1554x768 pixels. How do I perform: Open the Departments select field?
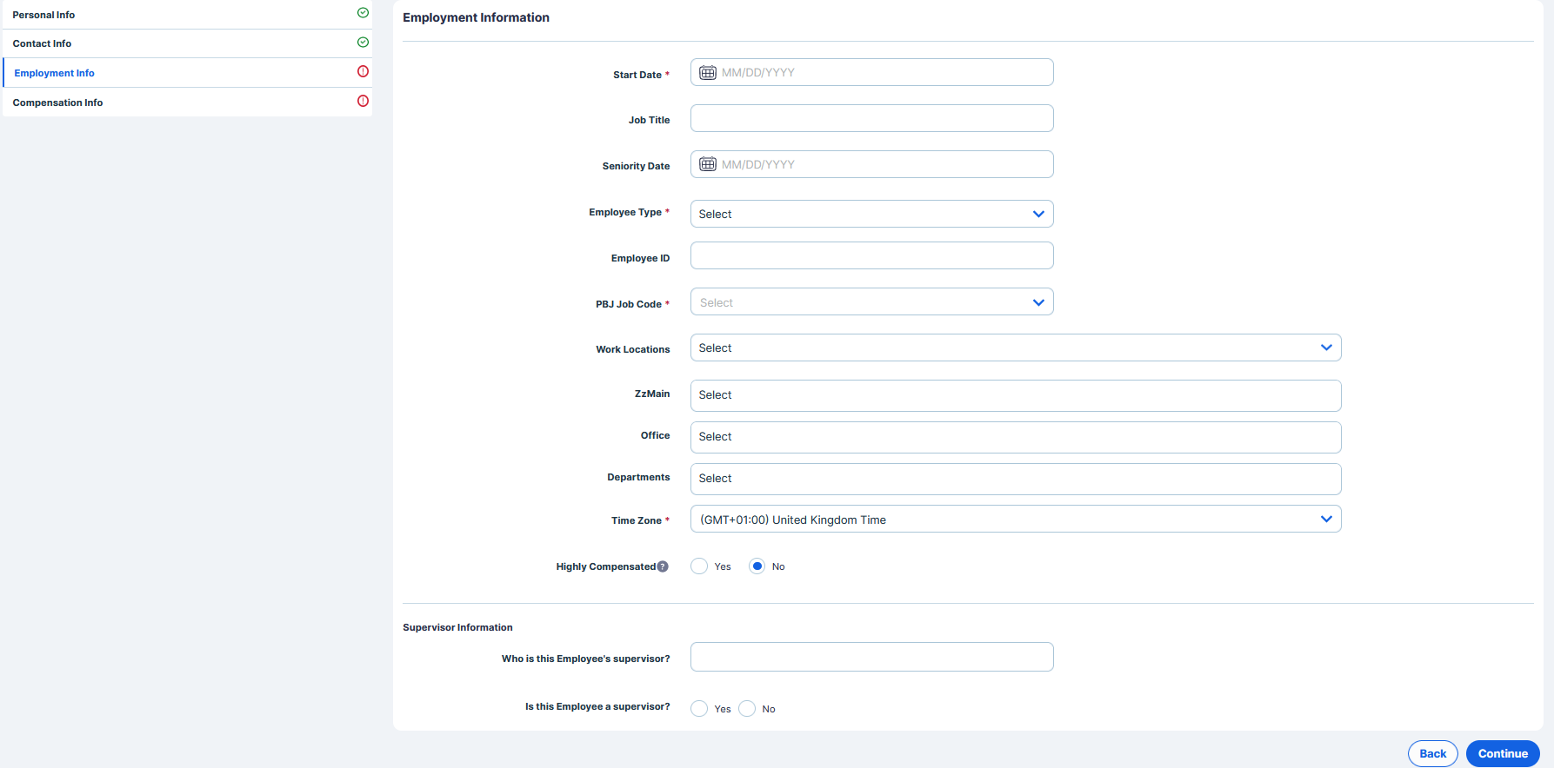tap(1016, 479)
